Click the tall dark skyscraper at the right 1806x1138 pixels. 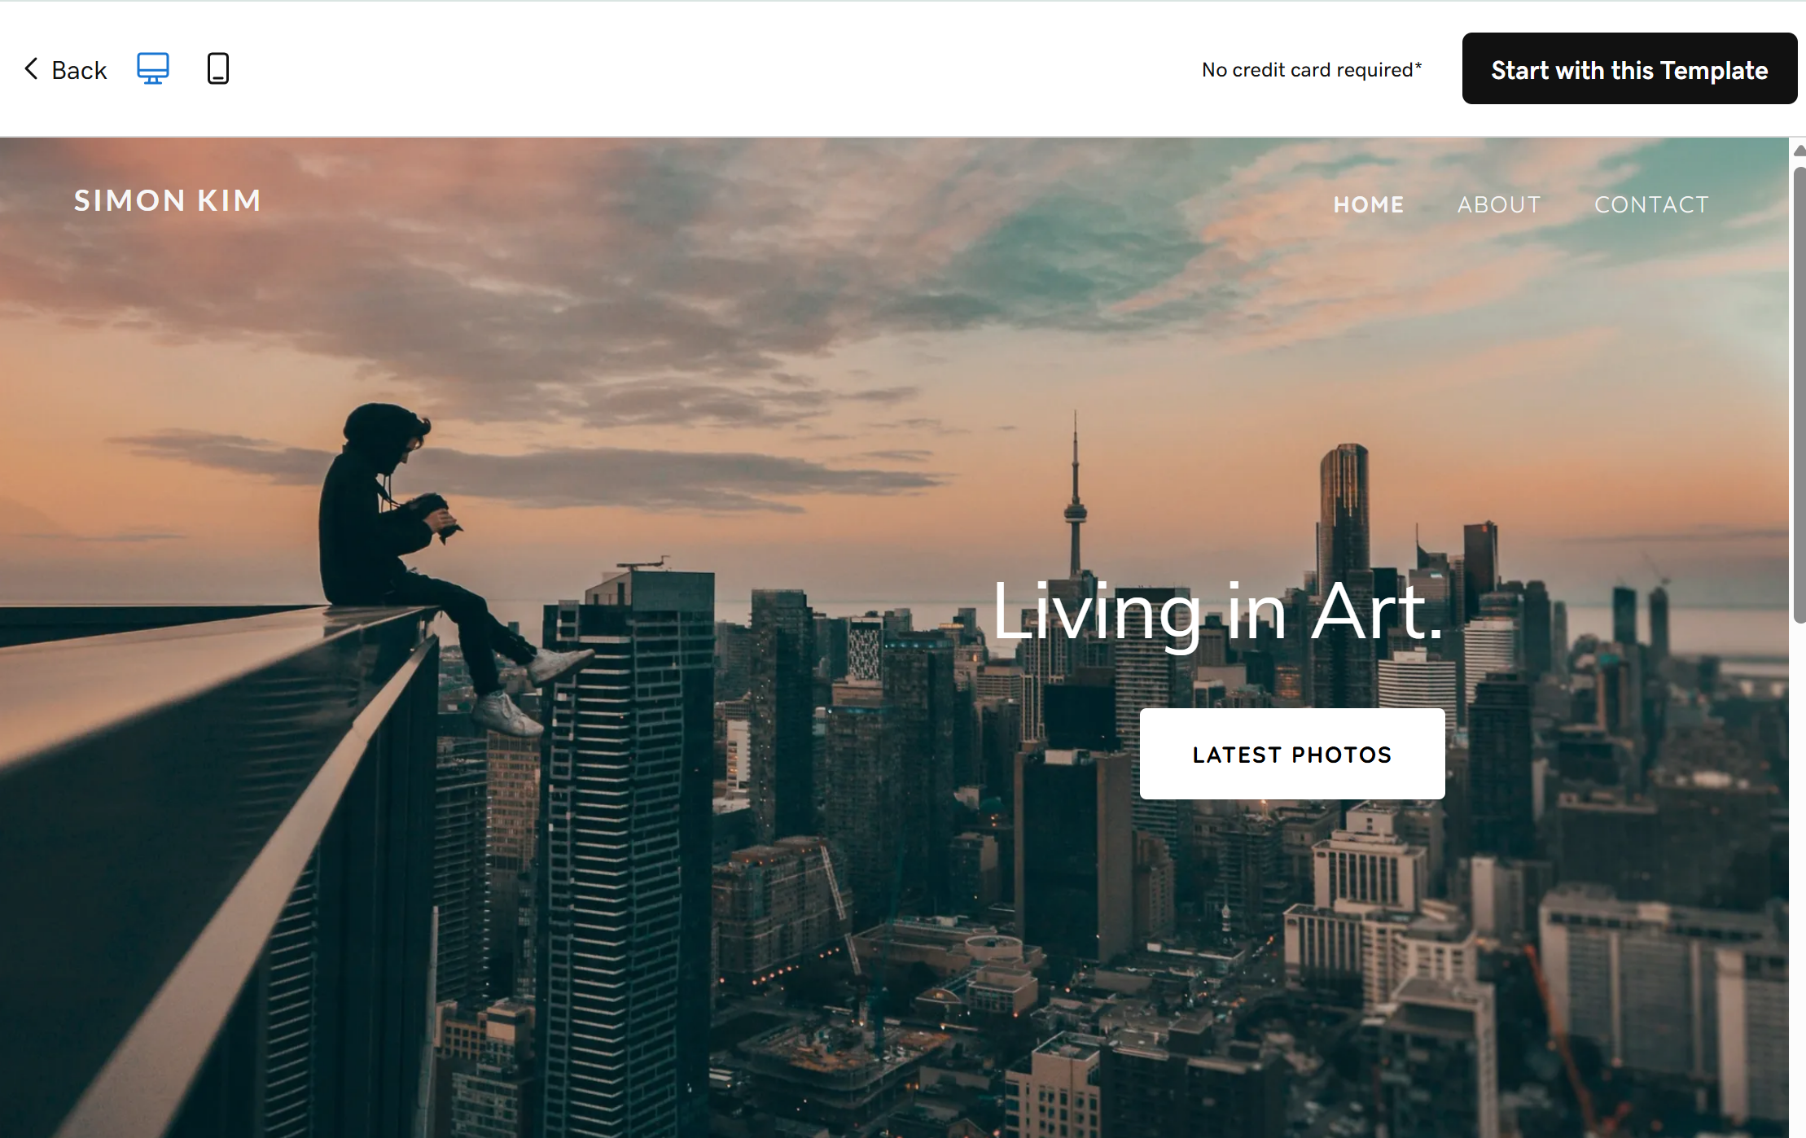pos(1344,521)
